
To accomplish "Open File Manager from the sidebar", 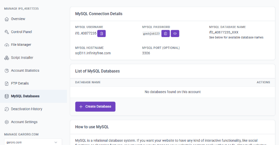I will click(33, 45).
